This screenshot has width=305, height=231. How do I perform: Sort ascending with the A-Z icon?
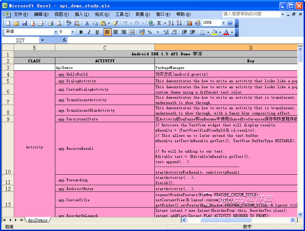coord(171,23)
